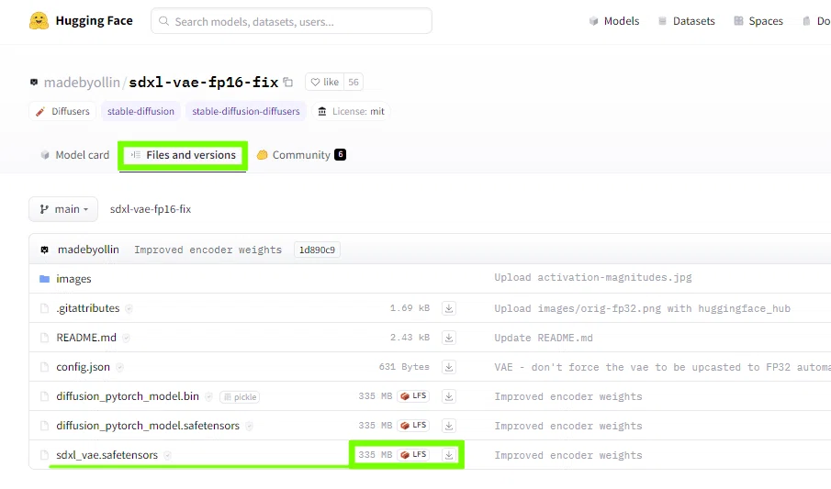Click the madebyollin owner link in title
The image size is (831, 489).
click(x=82, y=83)
